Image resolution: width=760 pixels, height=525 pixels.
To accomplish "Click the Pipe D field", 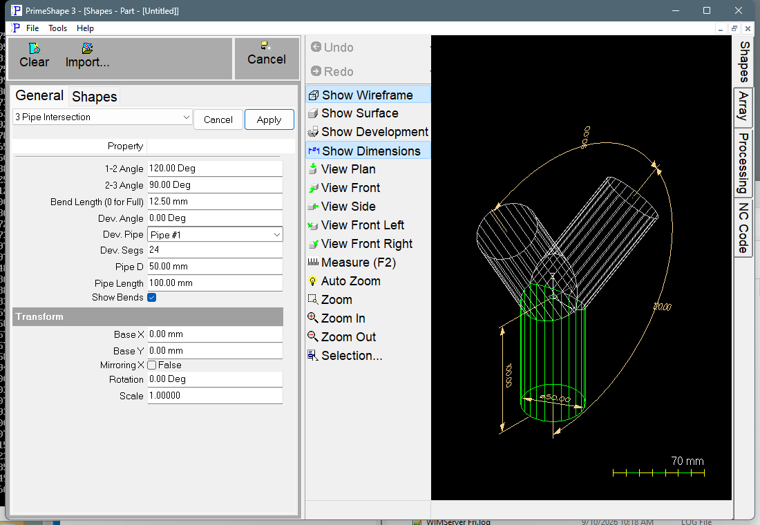I will [215, 266].
